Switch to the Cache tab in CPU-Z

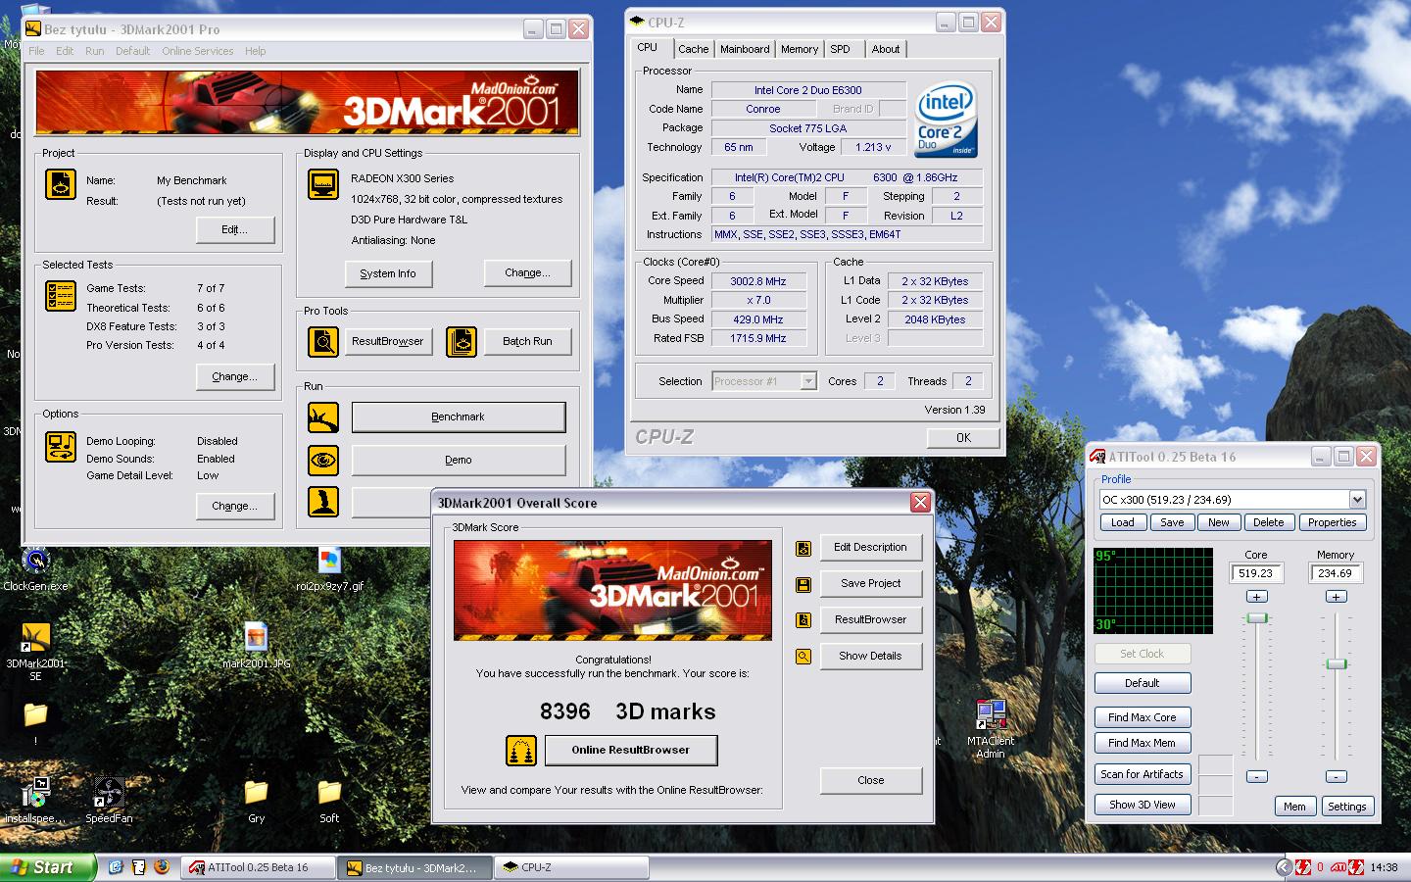pyautogui.click(x=693, y=49)
